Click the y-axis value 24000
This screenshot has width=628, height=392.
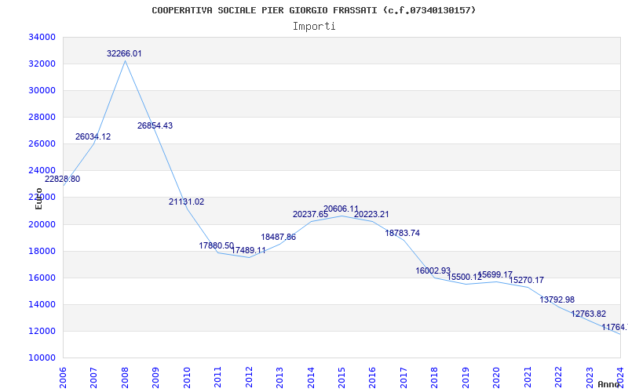42,171
